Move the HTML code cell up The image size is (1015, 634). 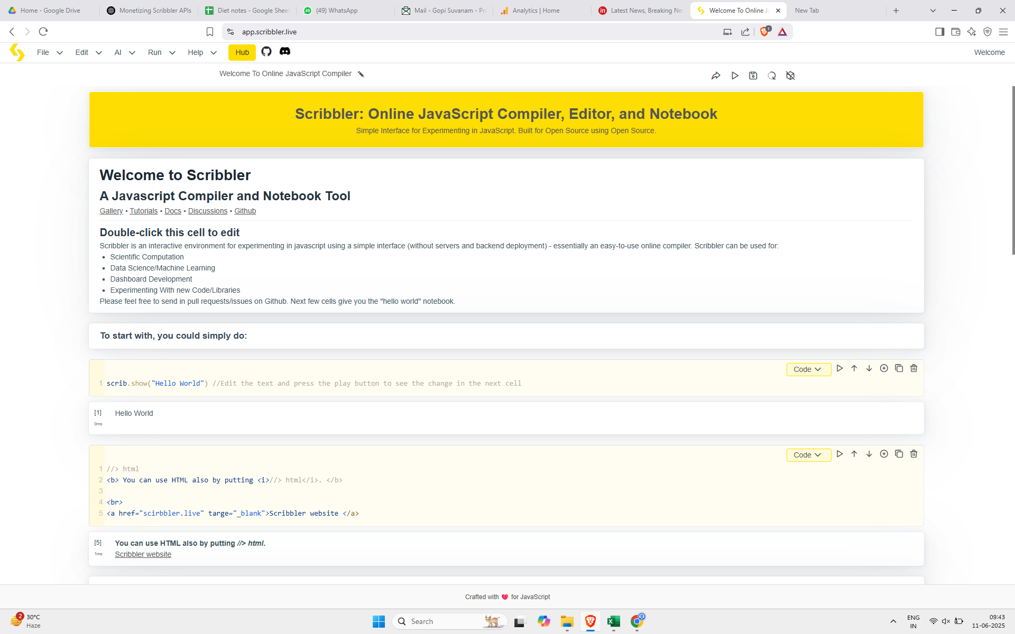854,453
